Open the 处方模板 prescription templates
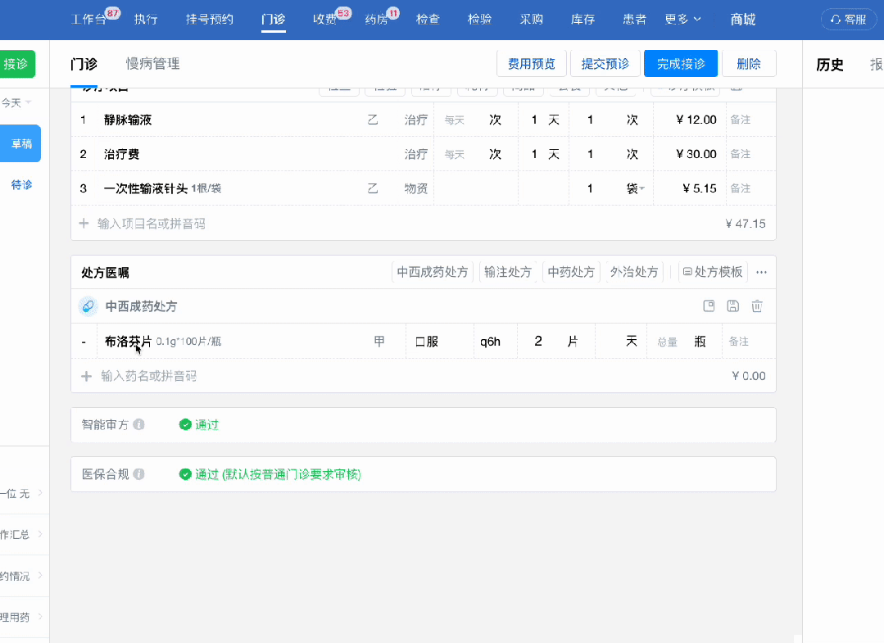This screenshot has width=884, height=643. tap(713, 273)
